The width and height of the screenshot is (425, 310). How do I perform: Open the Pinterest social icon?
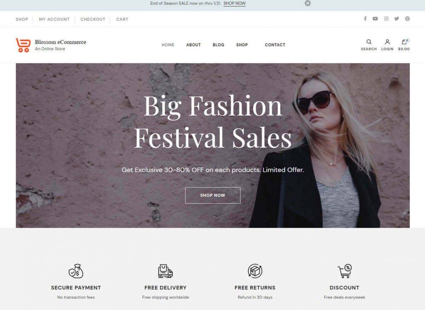407,19
